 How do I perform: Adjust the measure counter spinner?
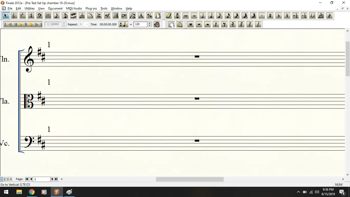pyautogui.click(x=64, y=24)
